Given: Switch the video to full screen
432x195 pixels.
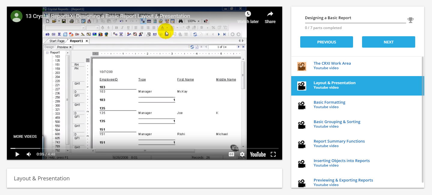Looking at the screenshot, I should pos(273,154).
